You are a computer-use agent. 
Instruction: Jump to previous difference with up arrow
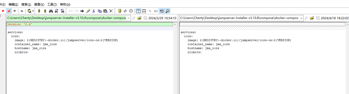45,11
